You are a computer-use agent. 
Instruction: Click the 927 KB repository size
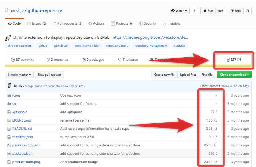pos(234,60)
